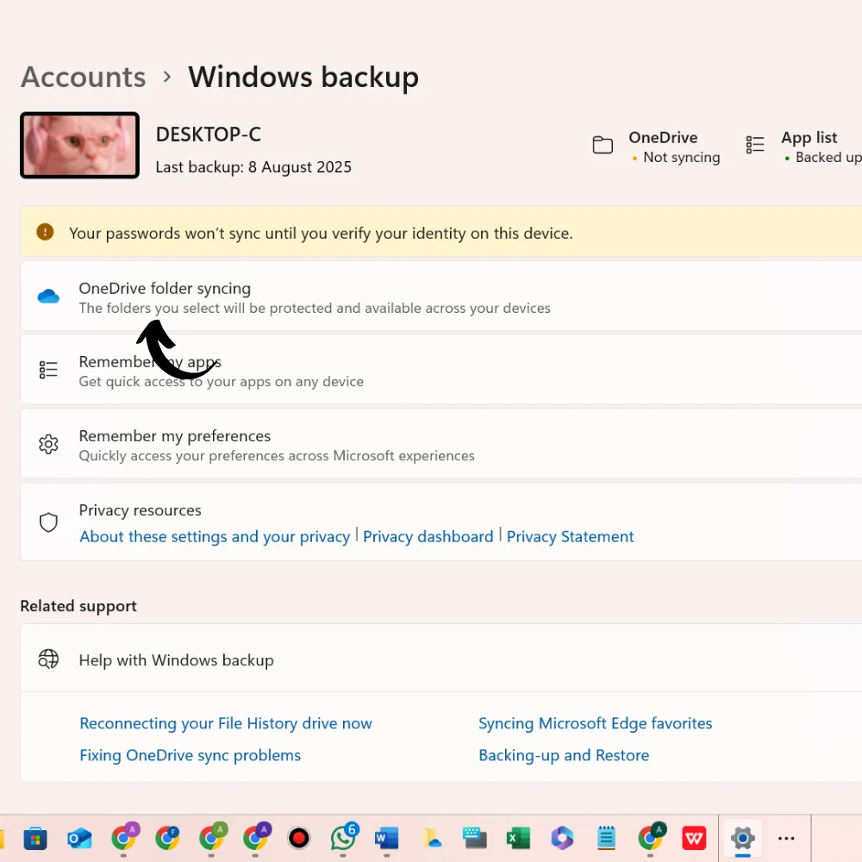Click the Privacy resources label
This screenshot has height=862, width=862.
[x=141, y=510]
